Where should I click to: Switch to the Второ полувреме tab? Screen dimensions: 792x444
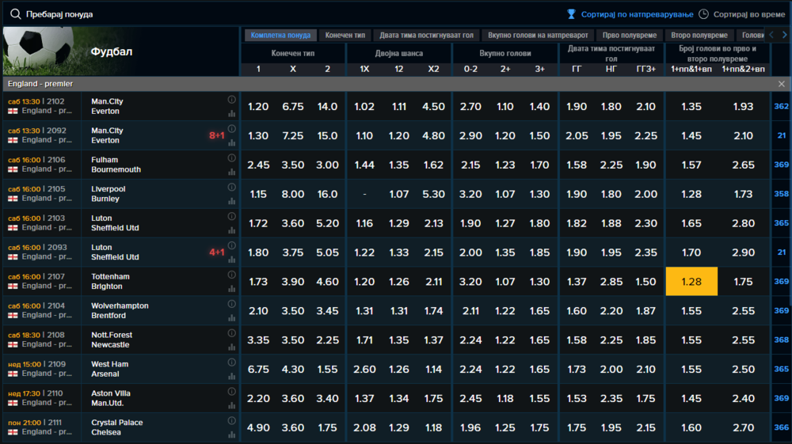pos(699,36)
